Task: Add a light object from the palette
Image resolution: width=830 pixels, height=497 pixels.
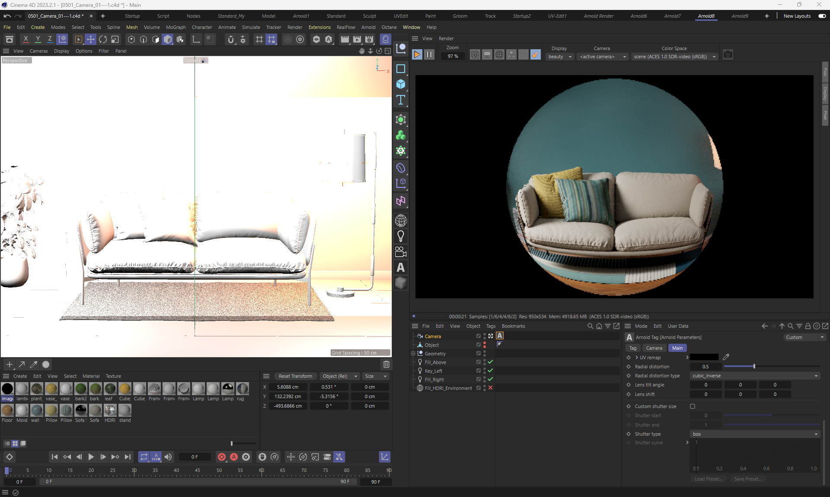Action: click(401, 236)
